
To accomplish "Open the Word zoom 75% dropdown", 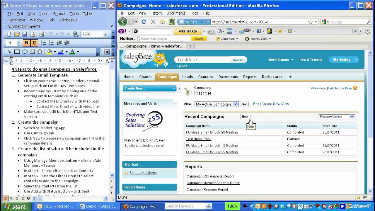I will pyautogui.click(x=105, y=34).
